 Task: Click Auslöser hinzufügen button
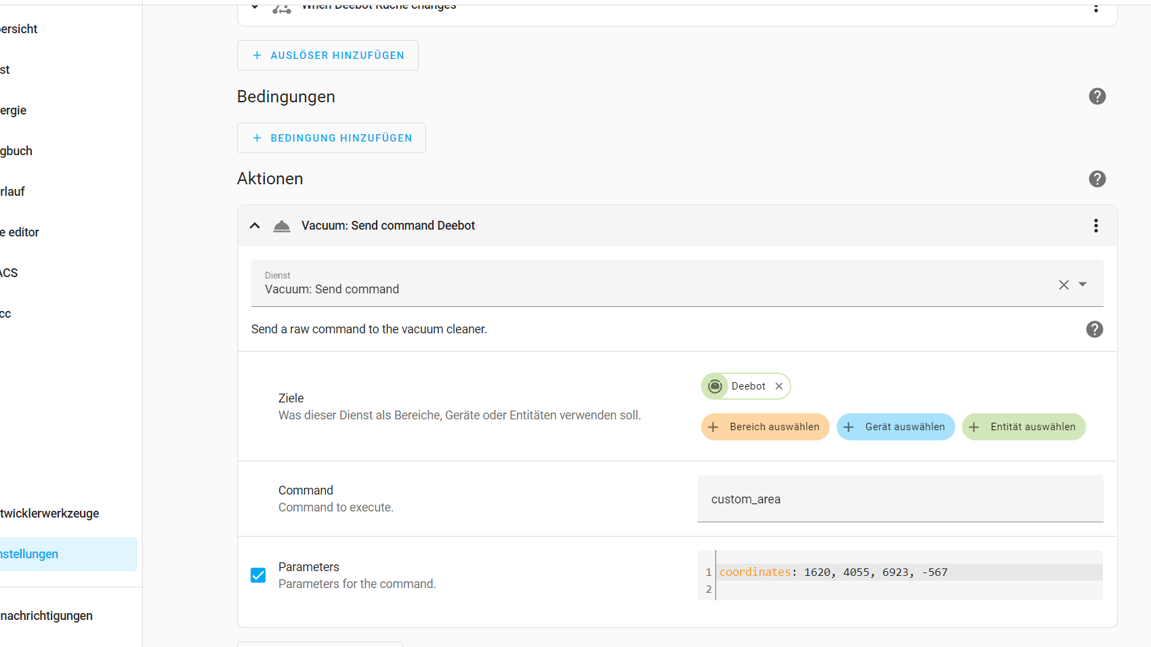328,56
